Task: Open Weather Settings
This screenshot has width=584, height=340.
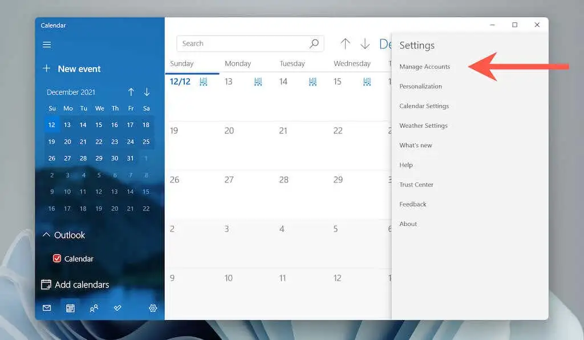Action: click(x=424, y=126)
